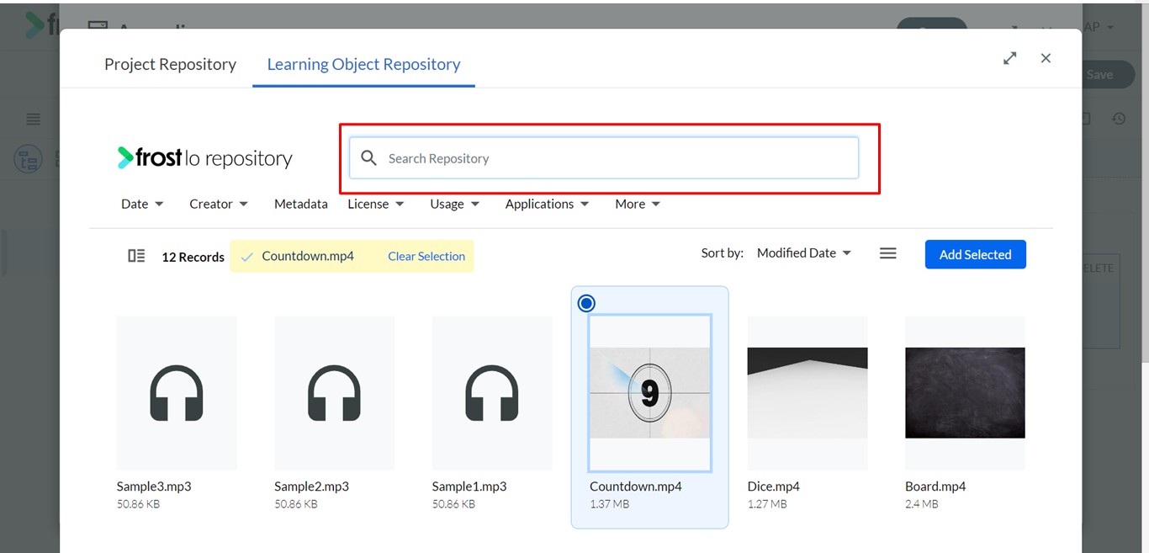This screenshot has width=1149, height=553.
Task: Click the search magnifier icon
Action: coord(368,158)
